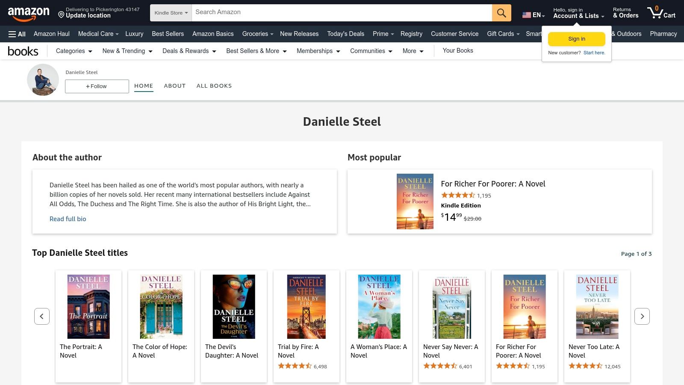Open New Releases in nav bar
This screenshot has height=385, width=684.
299,34
